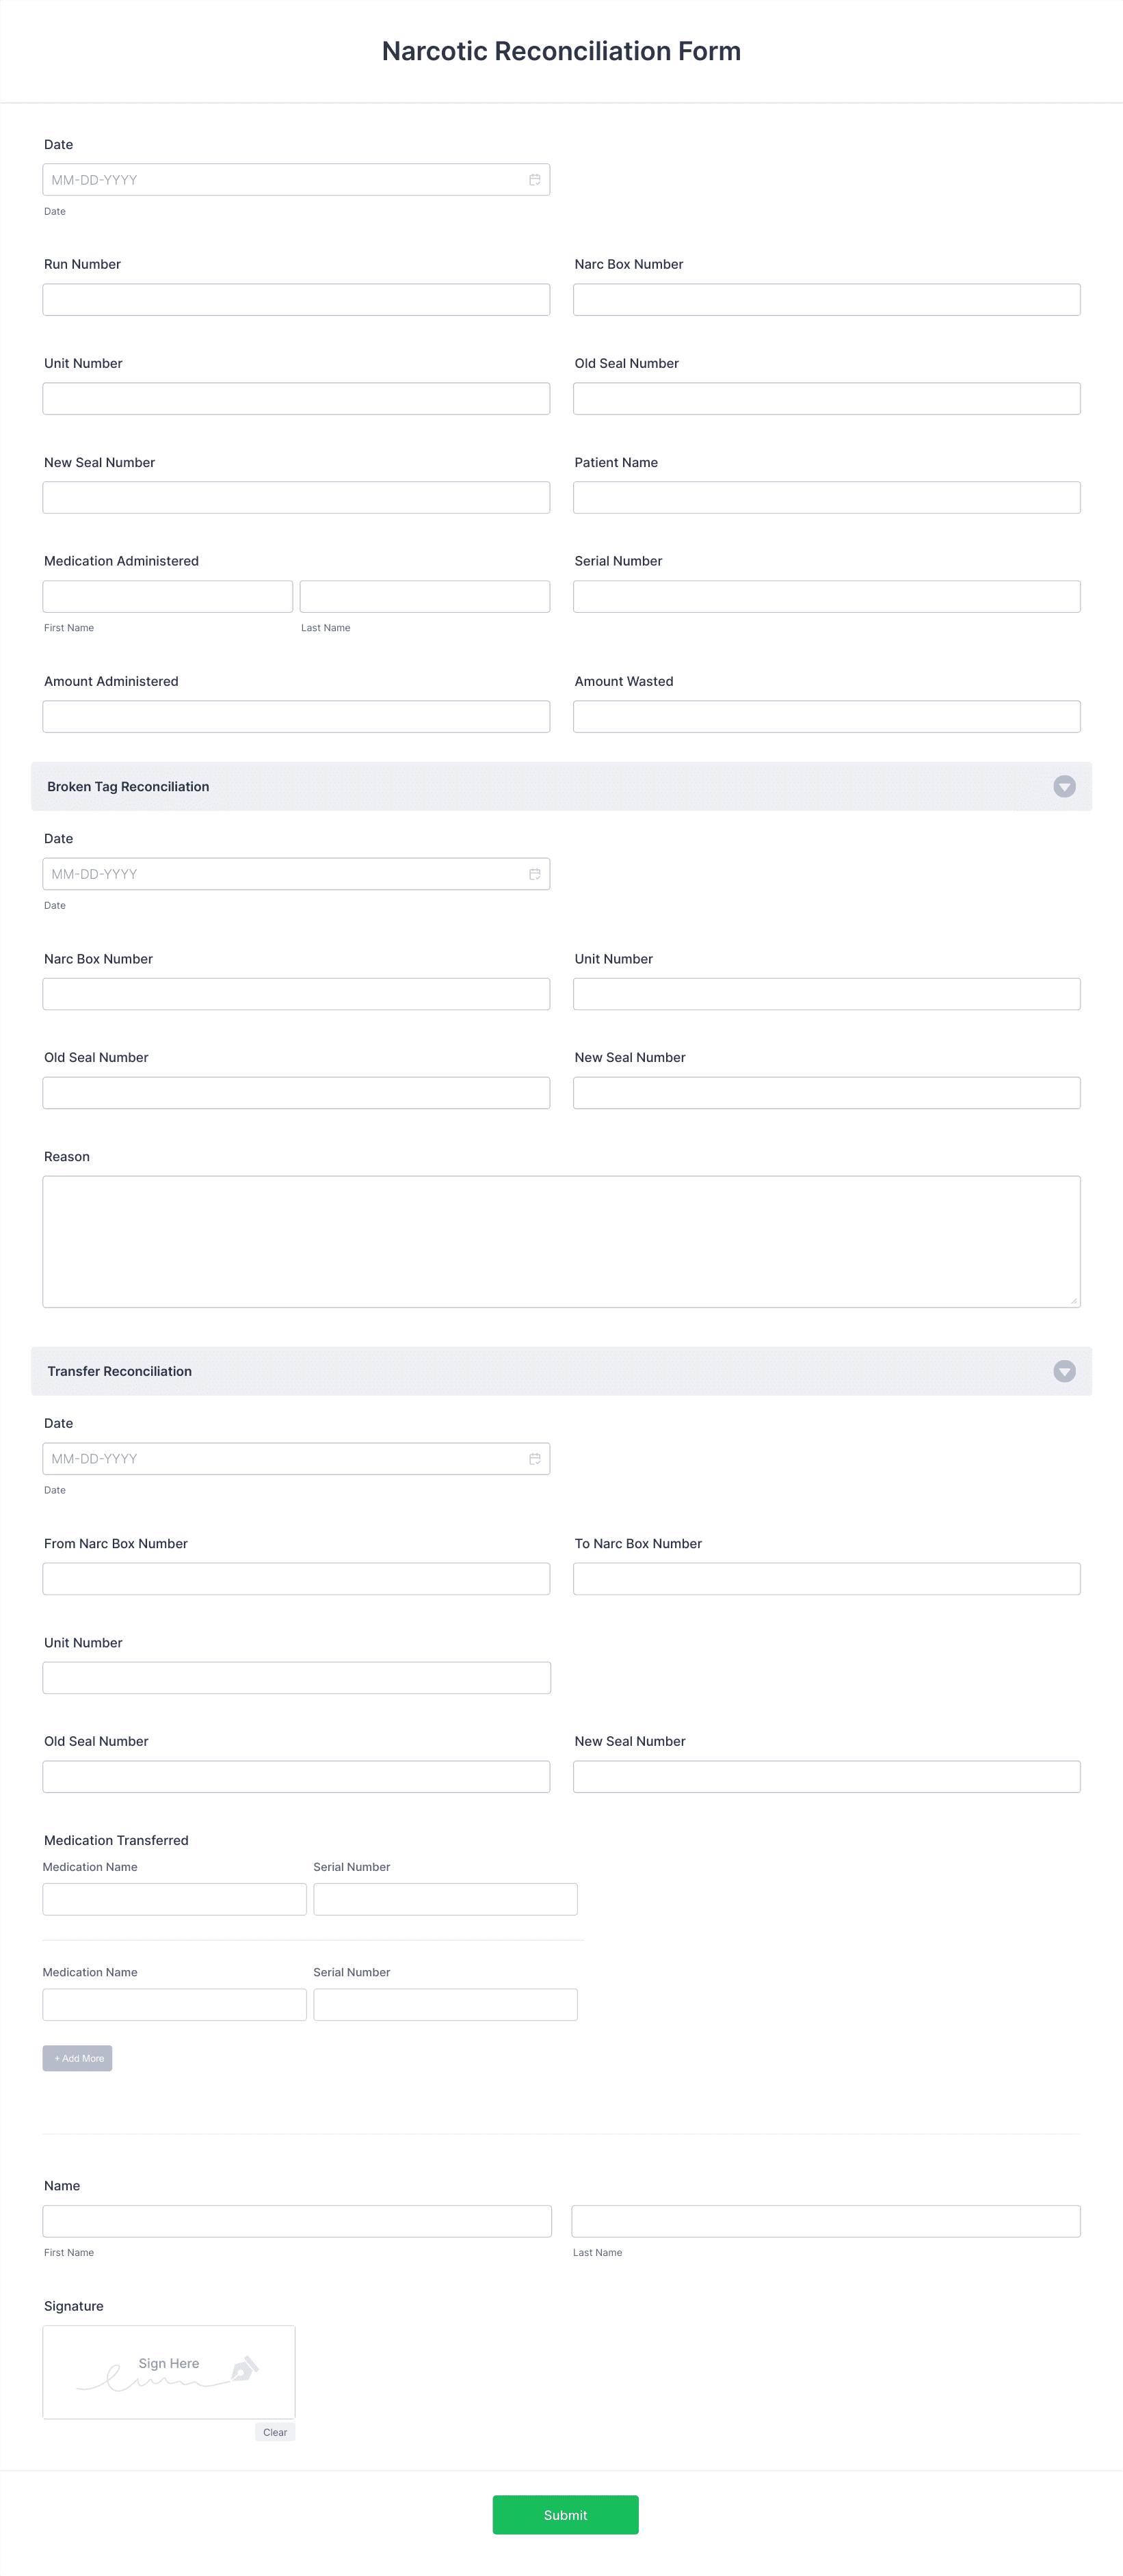Open calendar icon in Broken Tag Date field
The width and height of the screenshot is (1123, 2576).
pos(535,874)
